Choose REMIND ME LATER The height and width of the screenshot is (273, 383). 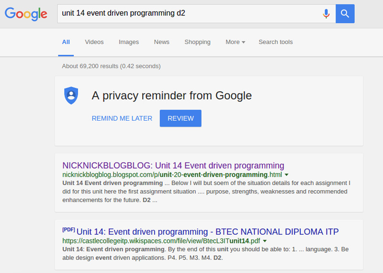[122, 118]
